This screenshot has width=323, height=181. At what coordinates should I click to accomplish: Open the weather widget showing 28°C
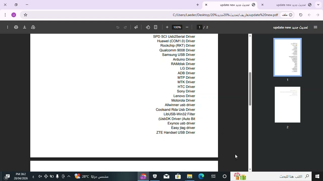(92, 176)
